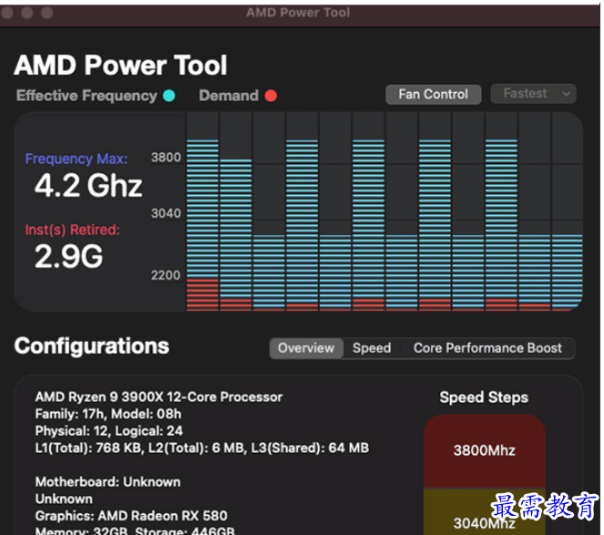Viewport: 604px width, 535px height.
Task: Click the red Demand legend dot
Action: pyautogui.click(x=271, y=96)
